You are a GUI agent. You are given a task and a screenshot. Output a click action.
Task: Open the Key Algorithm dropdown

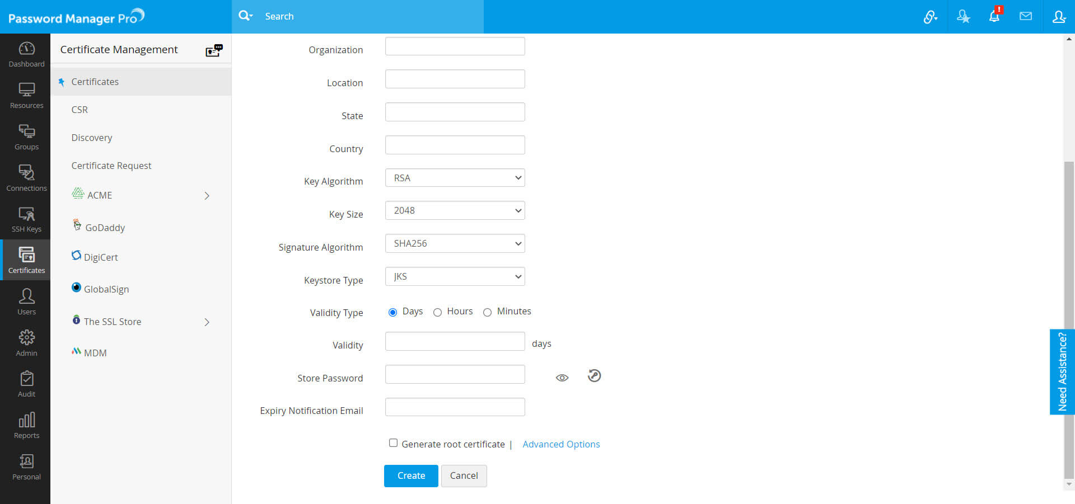(x=455, y=178)
